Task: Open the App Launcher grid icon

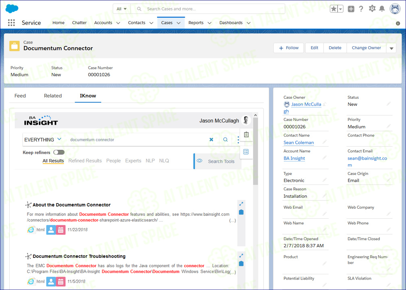Action: [11, 23]
